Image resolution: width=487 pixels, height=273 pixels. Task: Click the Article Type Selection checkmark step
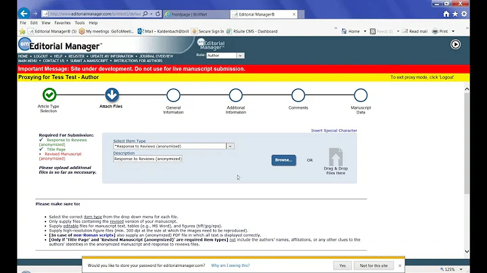(x=49, y=95)
